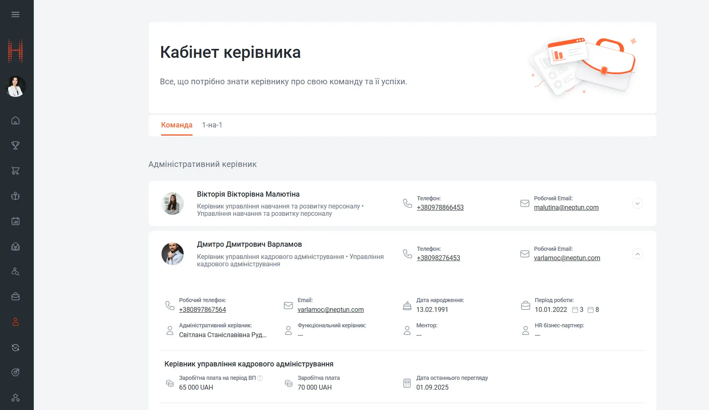Open the person search icon in the sidebar

point(15,272)
